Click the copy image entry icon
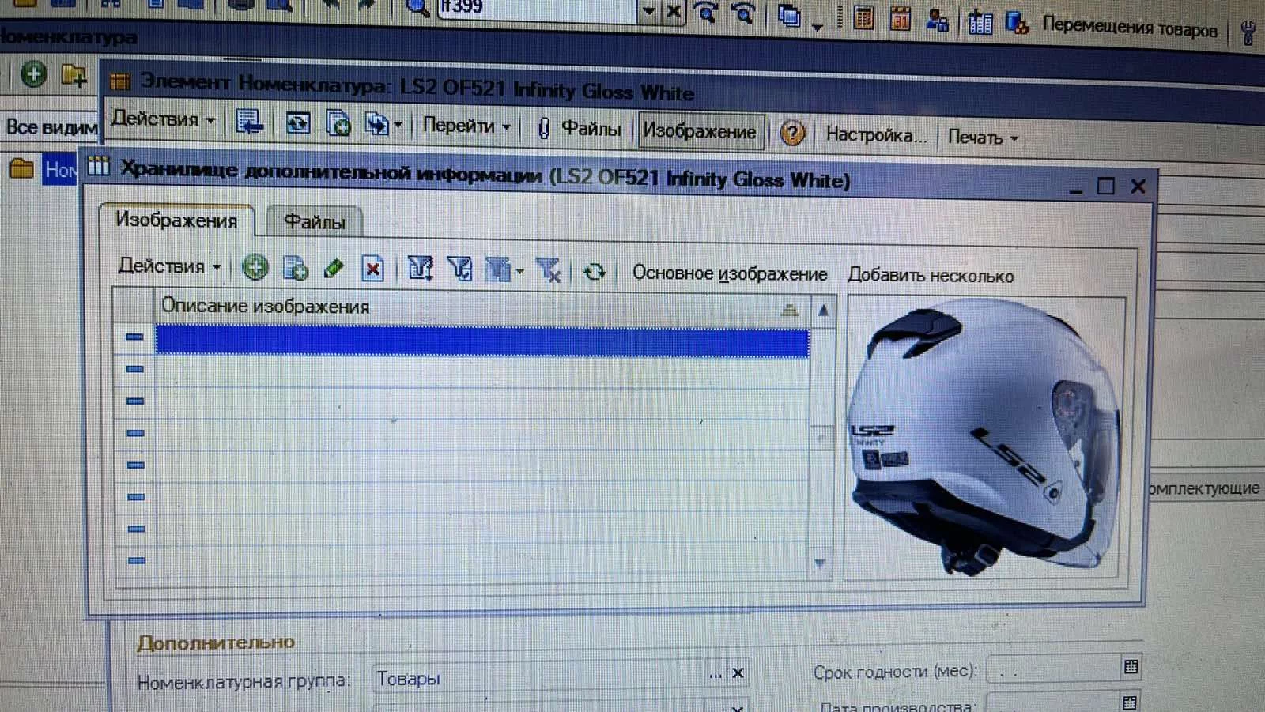The image size is (1265, 712). tap(295, 269)
